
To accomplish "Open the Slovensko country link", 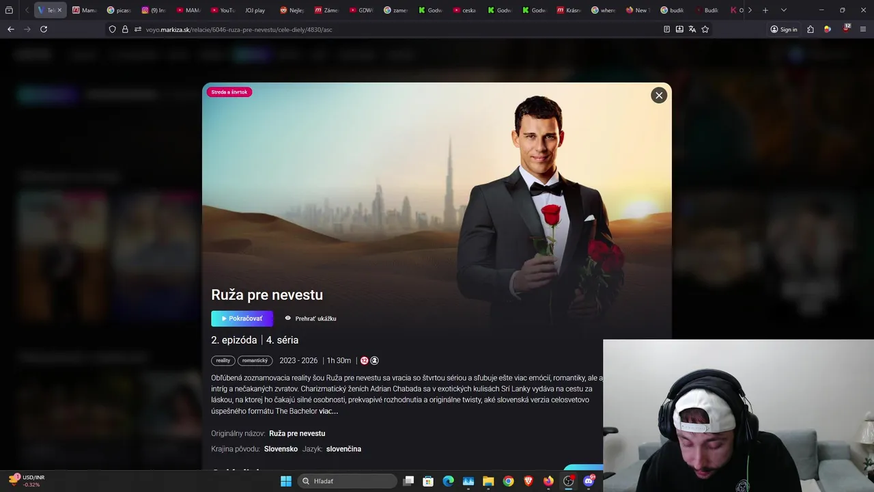I will [281, 449].
